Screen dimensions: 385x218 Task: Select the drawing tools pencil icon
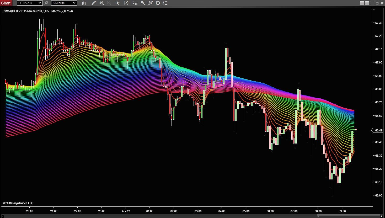[x=94, y=3]
